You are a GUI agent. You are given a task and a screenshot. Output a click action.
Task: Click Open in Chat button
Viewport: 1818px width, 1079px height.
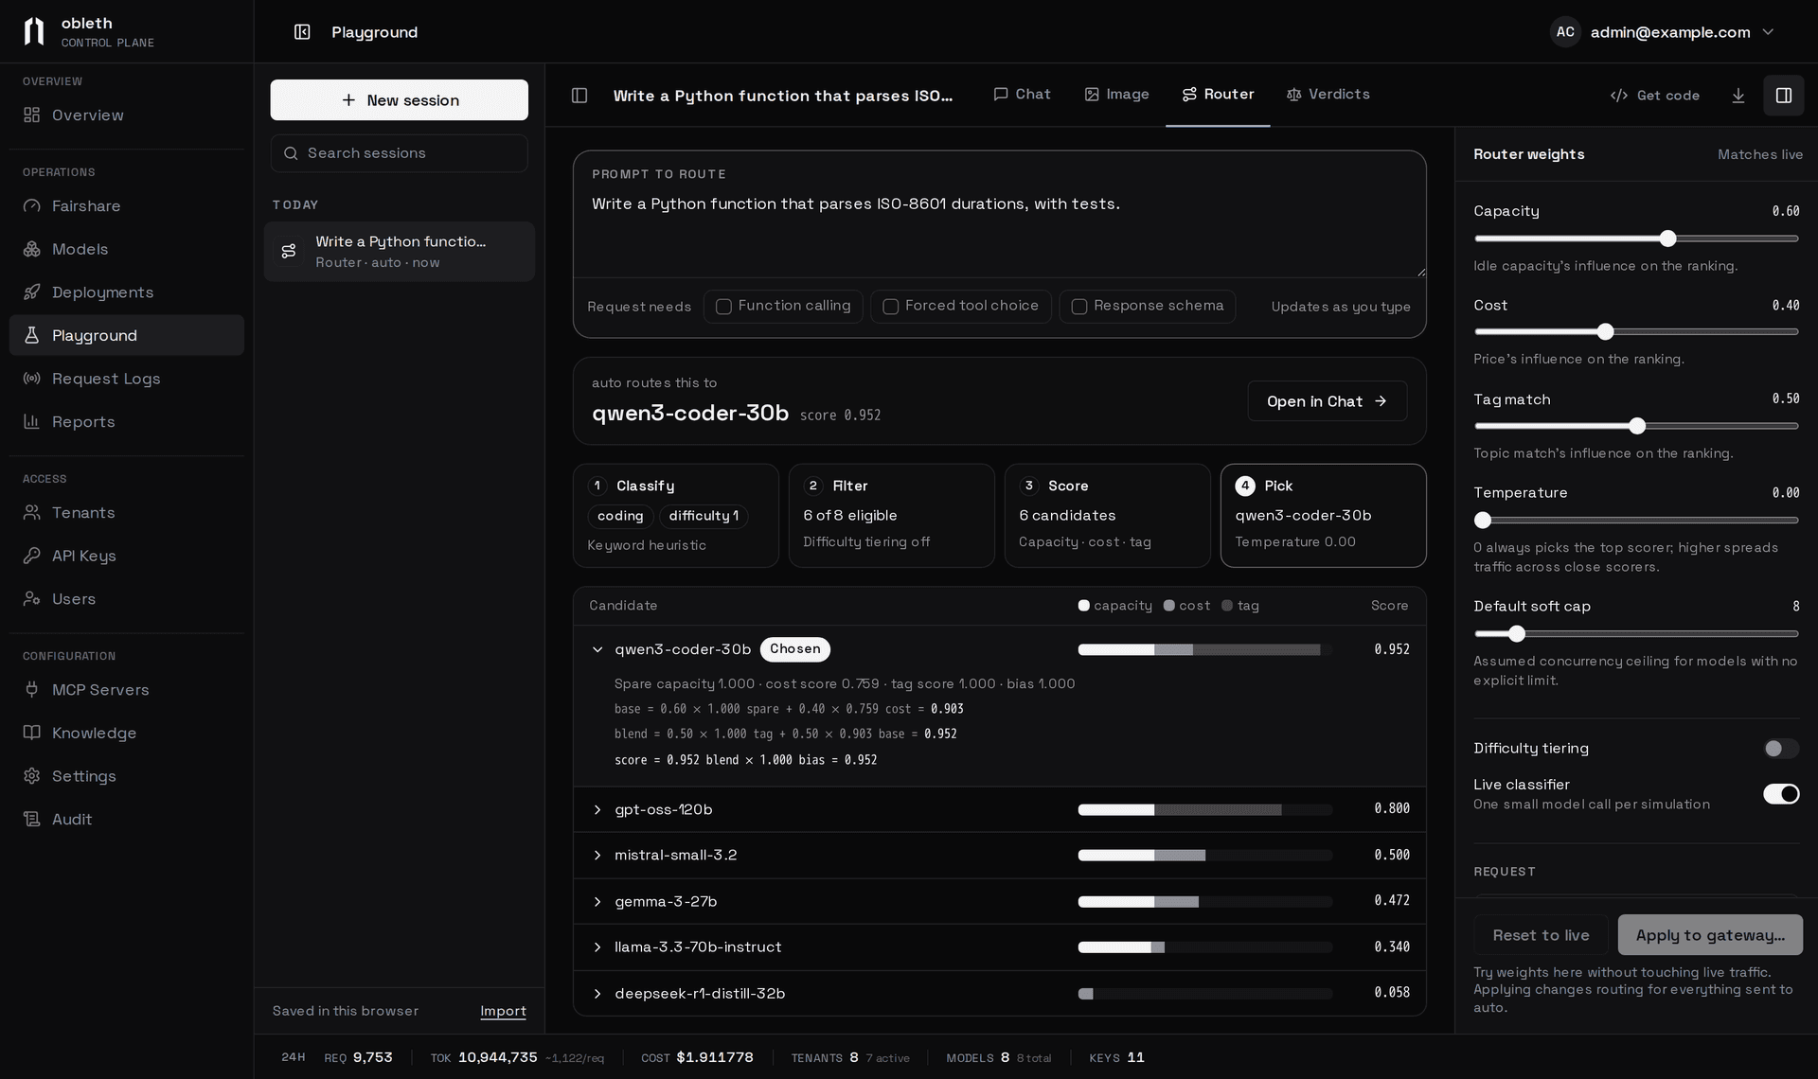click(x=1328, y=401)
